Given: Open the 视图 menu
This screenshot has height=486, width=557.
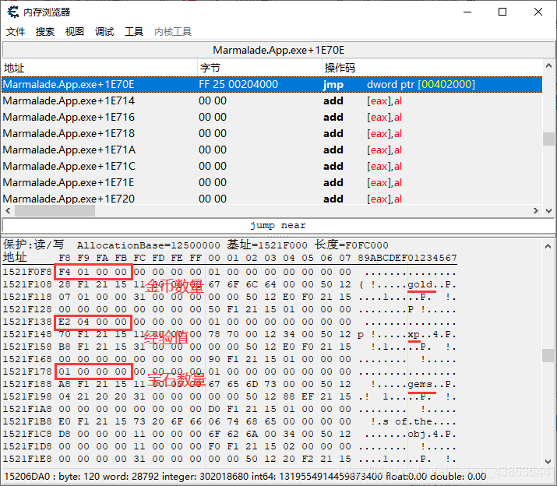Looking at the screenshot, I should (75, 32).
